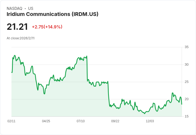Click the 12/03 date axis label
Screen dimensions: 196x135
tap(150, 121)
